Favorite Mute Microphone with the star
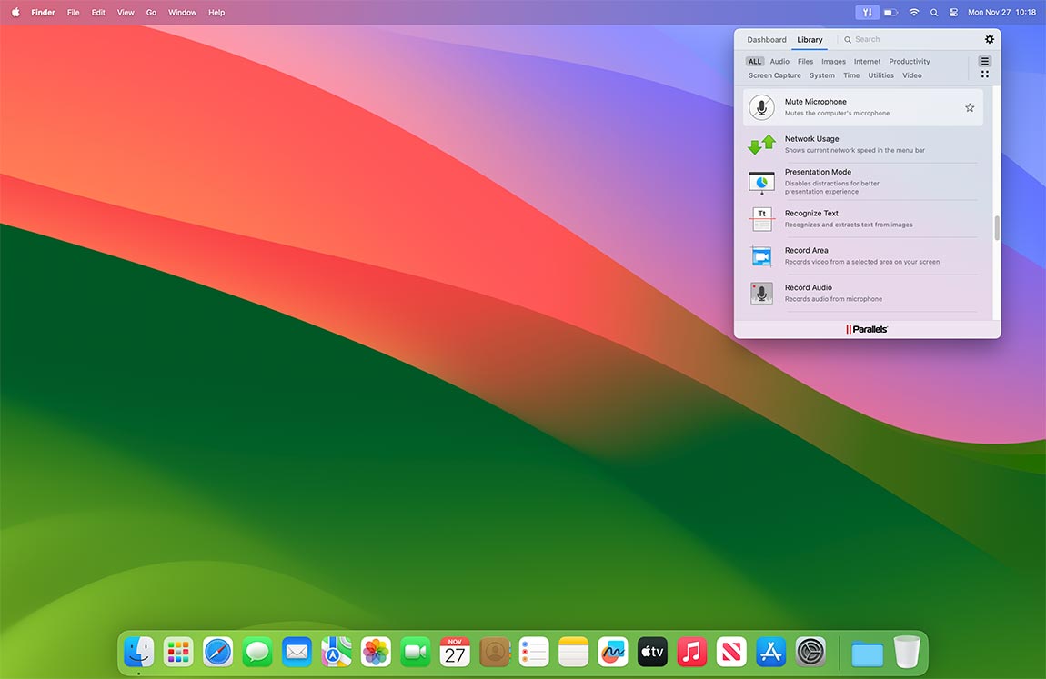Screen dimensions: 1046x679 pos(970,107)
